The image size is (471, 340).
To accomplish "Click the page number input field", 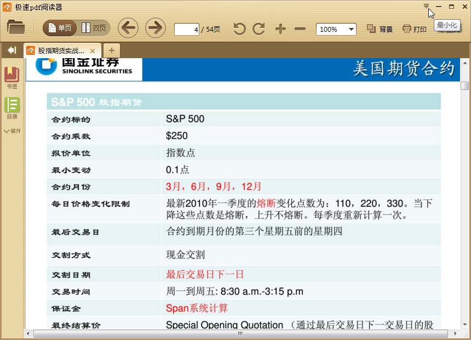I will pos(187,30).
